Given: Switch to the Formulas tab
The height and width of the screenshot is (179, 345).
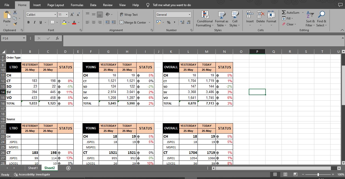Looking at the screenshot, I should 77,5.
